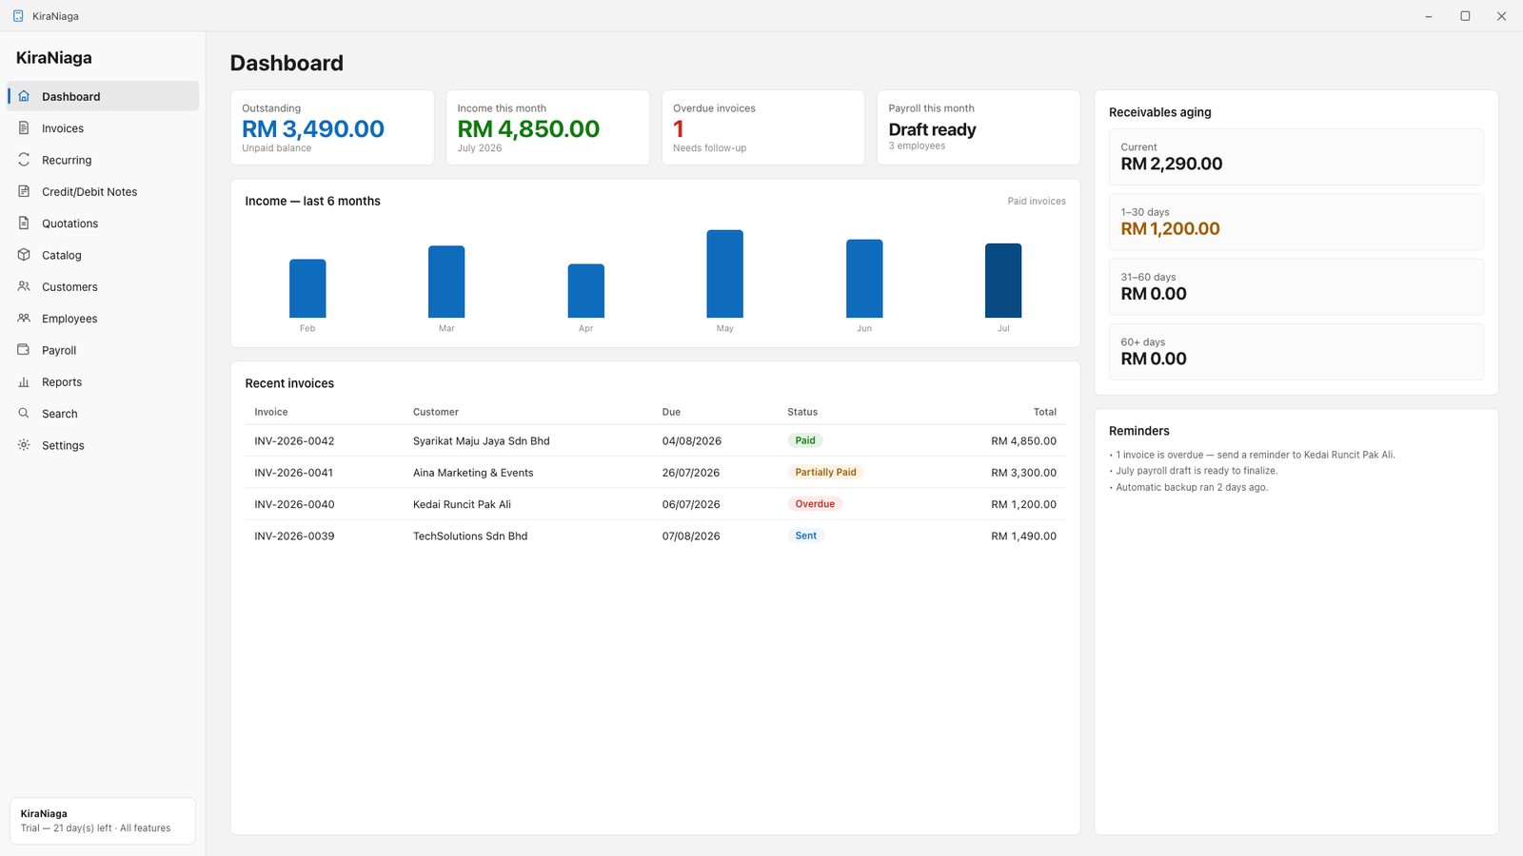Viewport: 1523px width, 856px height.
Task: Click the May income bar
Action: [724, 274]
